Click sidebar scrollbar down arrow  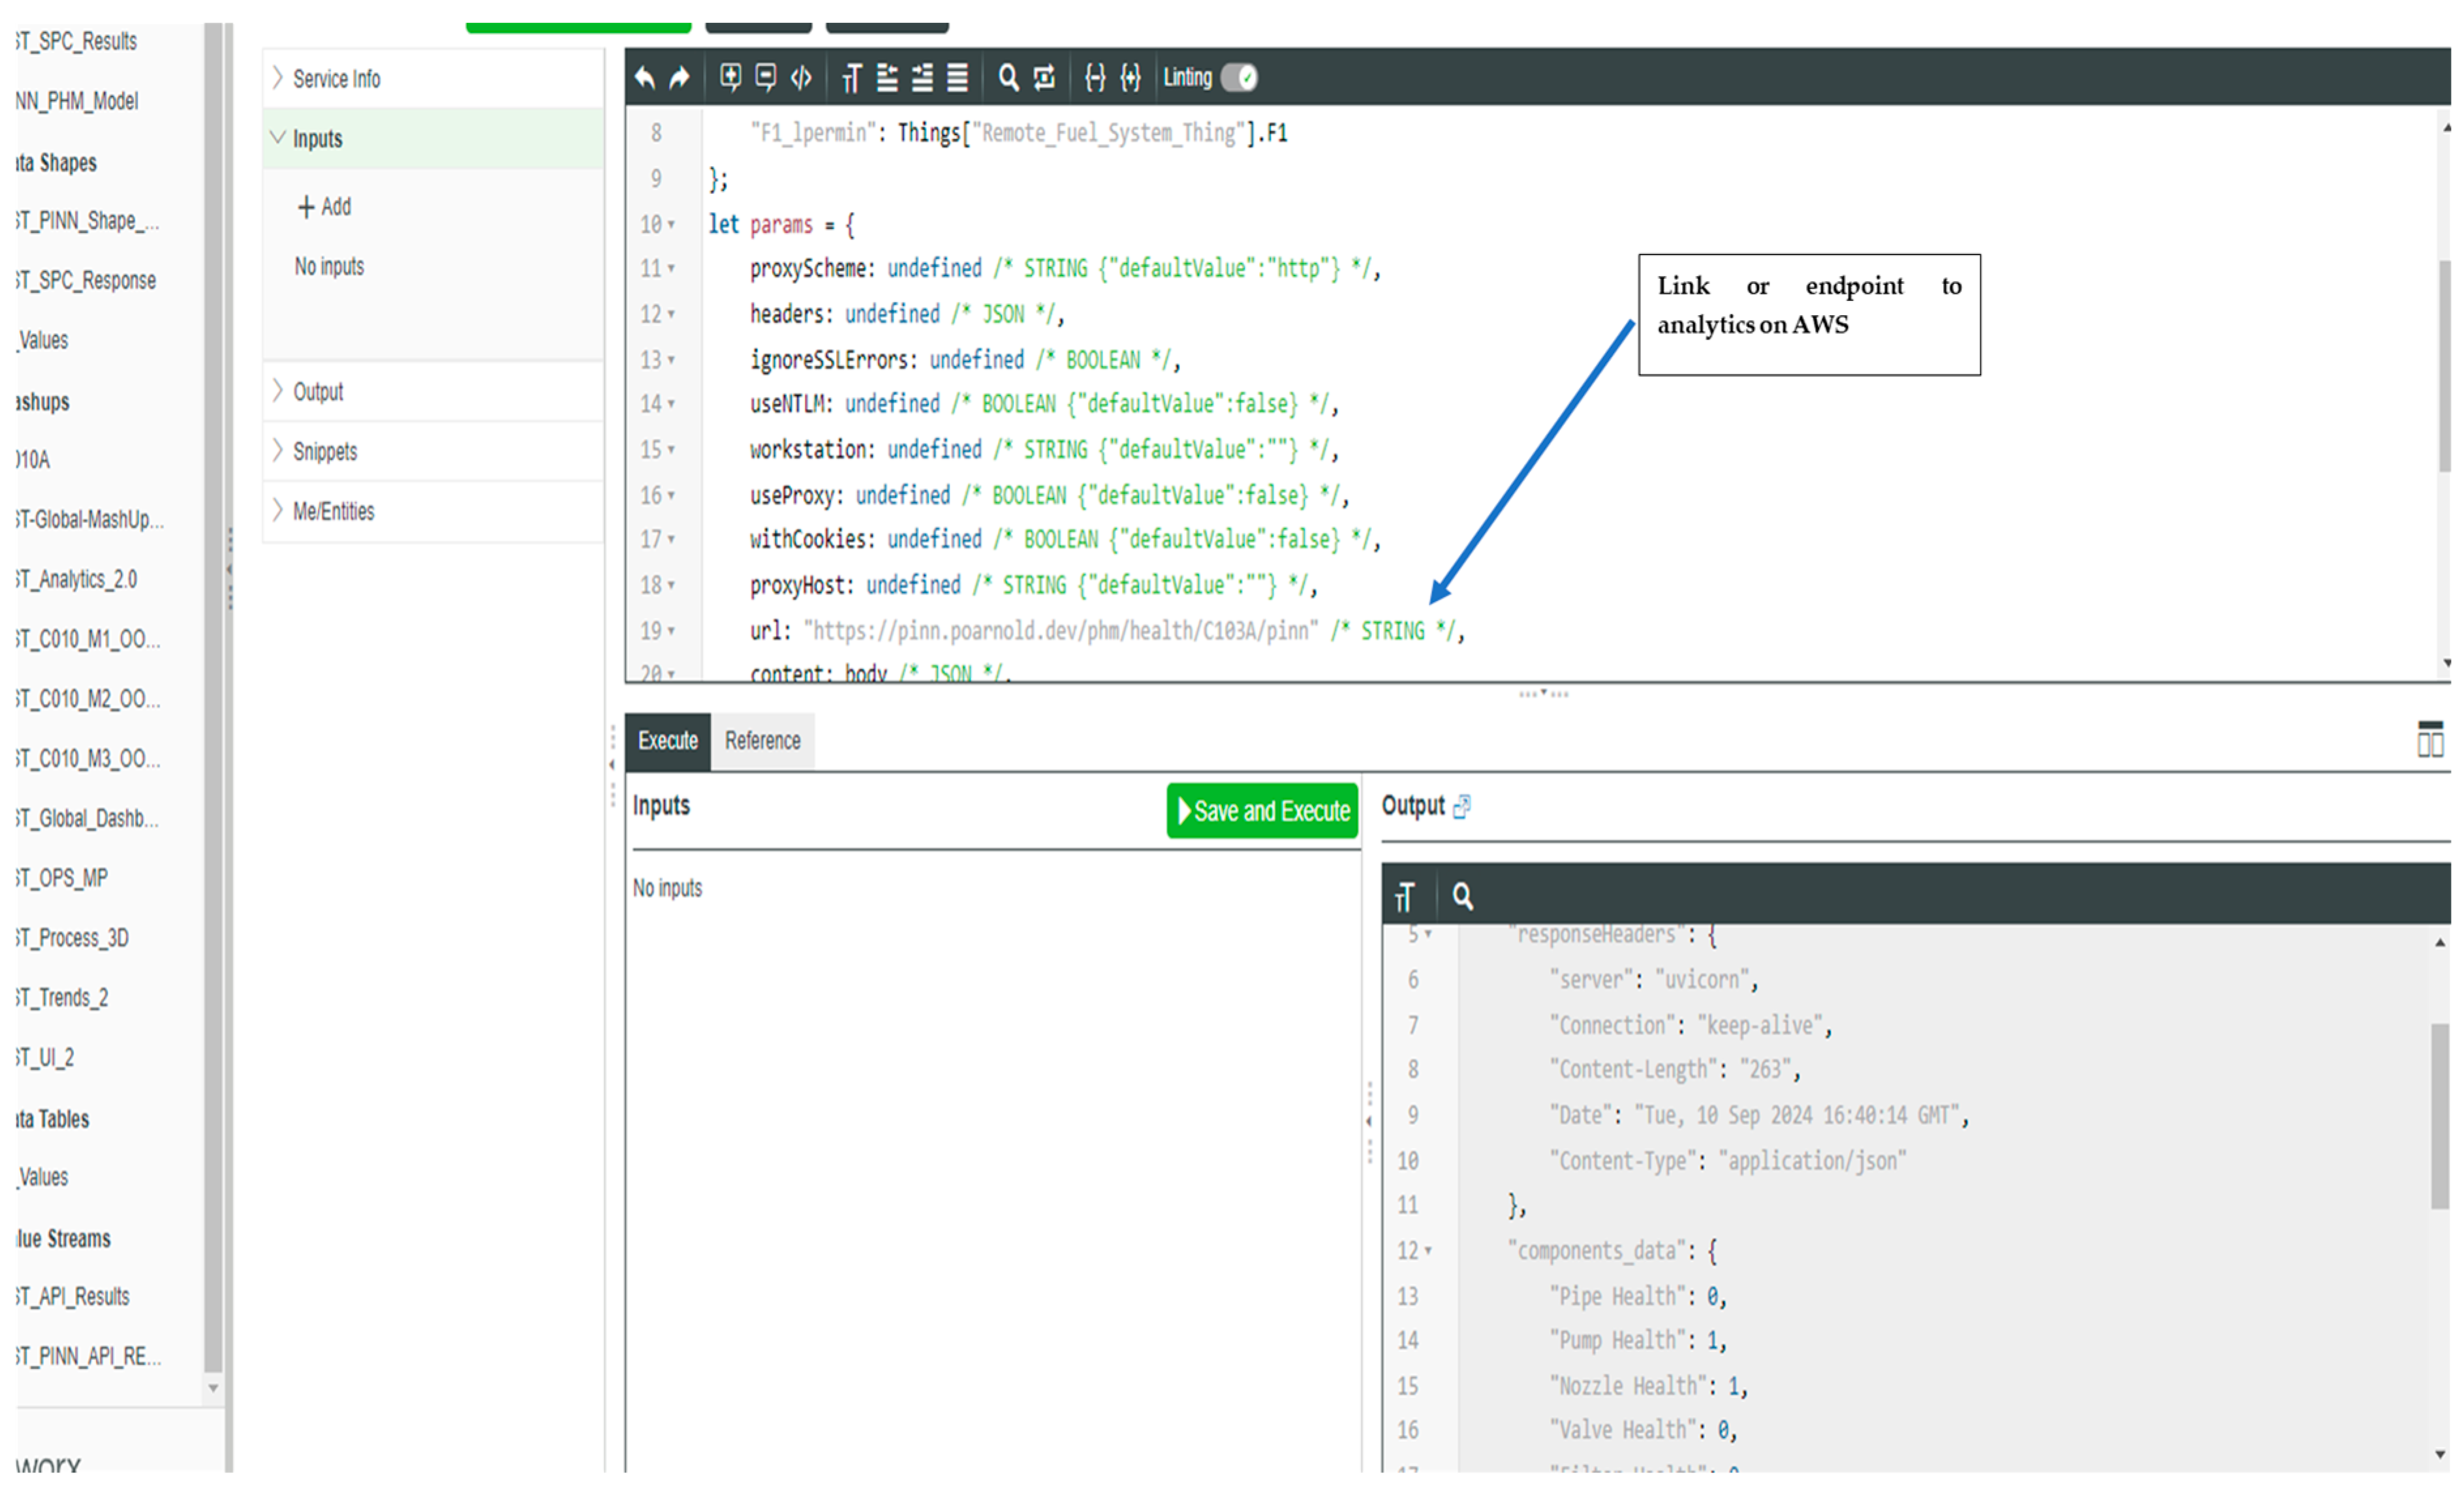click(x=212, y=1387)
